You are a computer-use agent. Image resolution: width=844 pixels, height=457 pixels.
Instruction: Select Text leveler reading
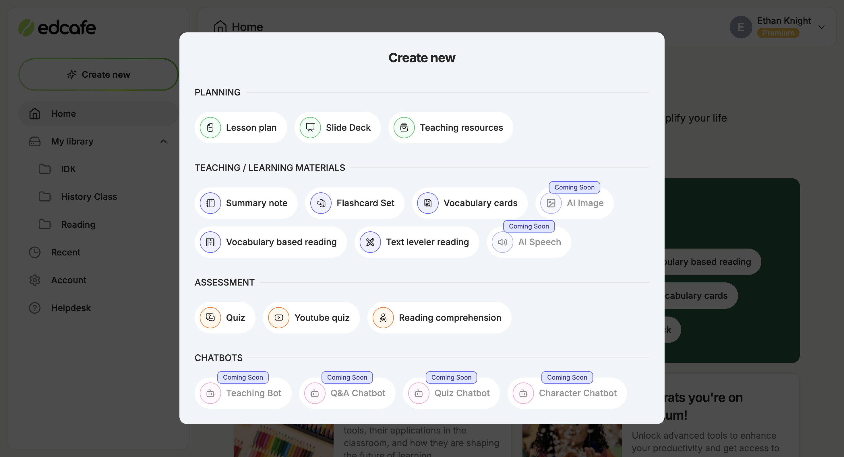[417, 242]
